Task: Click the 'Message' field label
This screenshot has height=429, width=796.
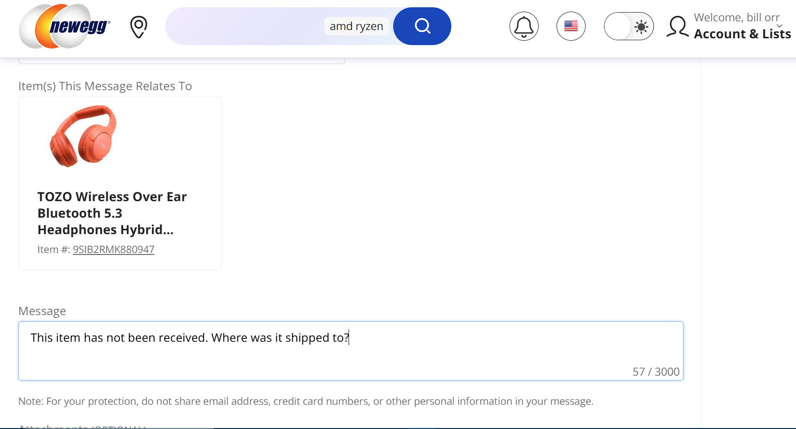Action: (x=42, y=311)
